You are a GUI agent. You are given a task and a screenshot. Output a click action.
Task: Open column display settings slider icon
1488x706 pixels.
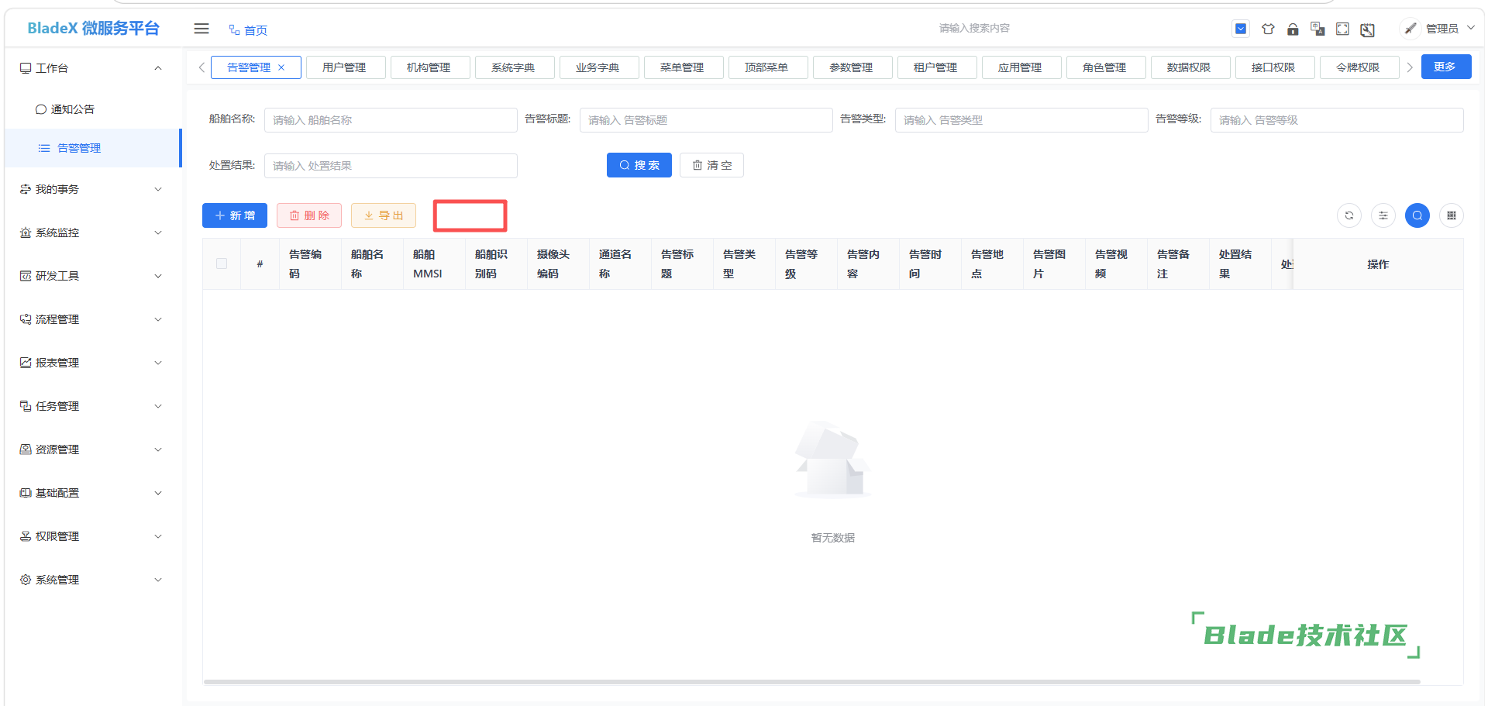click(x=1383, y=215)
